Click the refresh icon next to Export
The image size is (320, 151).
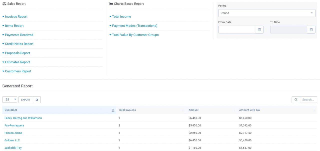coord(37,100)
